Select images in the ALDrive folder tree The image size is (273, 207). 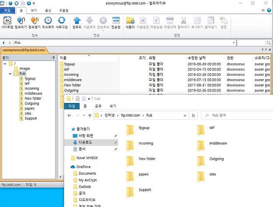[x=24, y=68]
